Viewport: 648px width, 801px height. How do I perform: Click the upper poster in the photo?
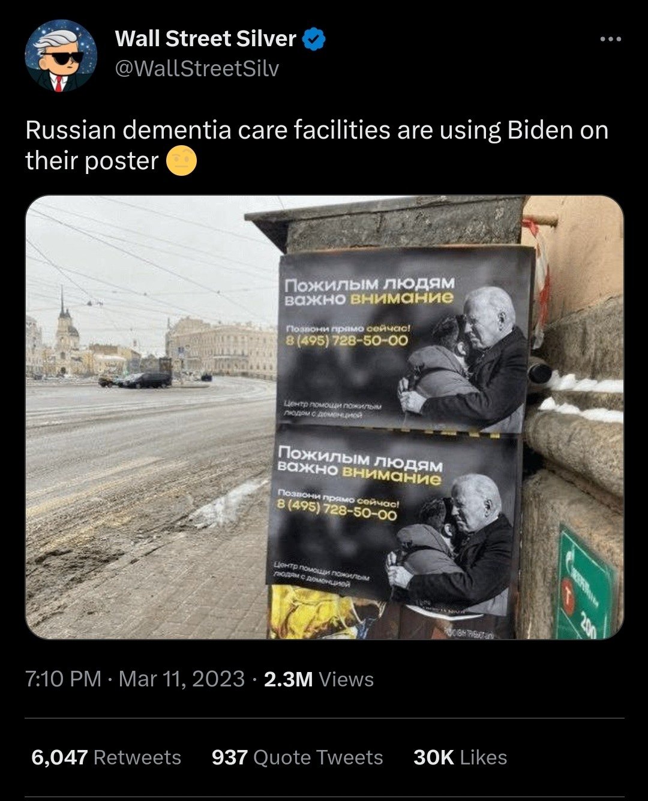pyautogui.click(x=405, y=339)
